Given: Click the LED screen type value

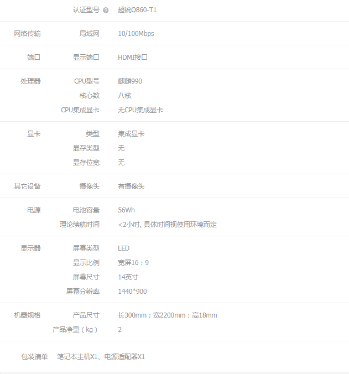Looking at the screenshot, I should pyautogui.click(x=123, y=248).
